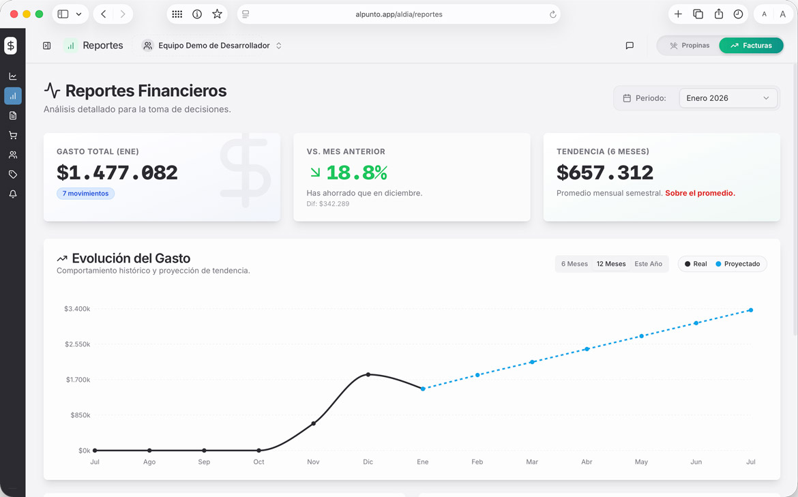
Task: Toggle the Real series in the chart legend
Action: tap(694, 264)
